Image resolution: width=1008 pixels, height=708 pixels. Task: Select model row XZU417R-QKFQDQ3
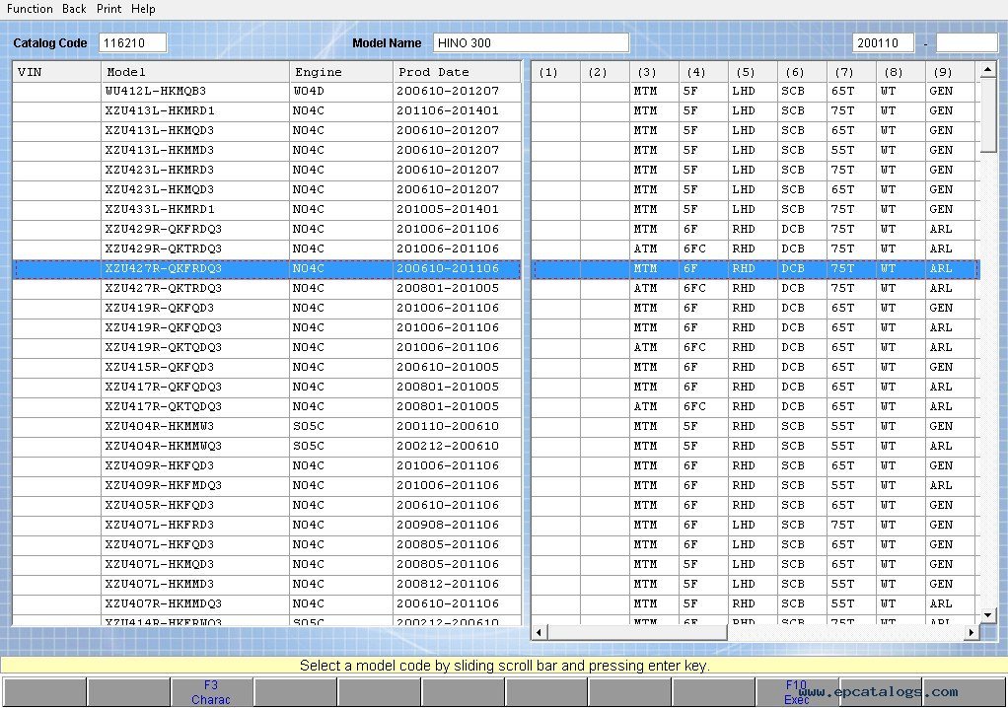[x=266, y=387]
